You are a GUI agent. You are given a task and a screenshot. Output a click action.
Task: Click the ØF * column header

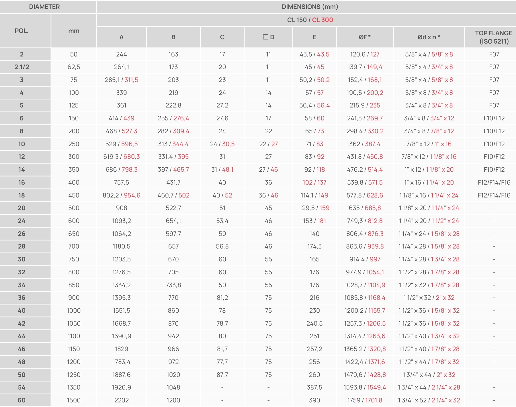click(365, 37)
